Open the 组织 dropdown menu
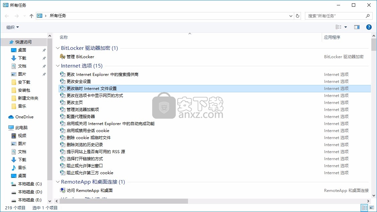This screenshot has height=212, width=377. click(12, 27)
